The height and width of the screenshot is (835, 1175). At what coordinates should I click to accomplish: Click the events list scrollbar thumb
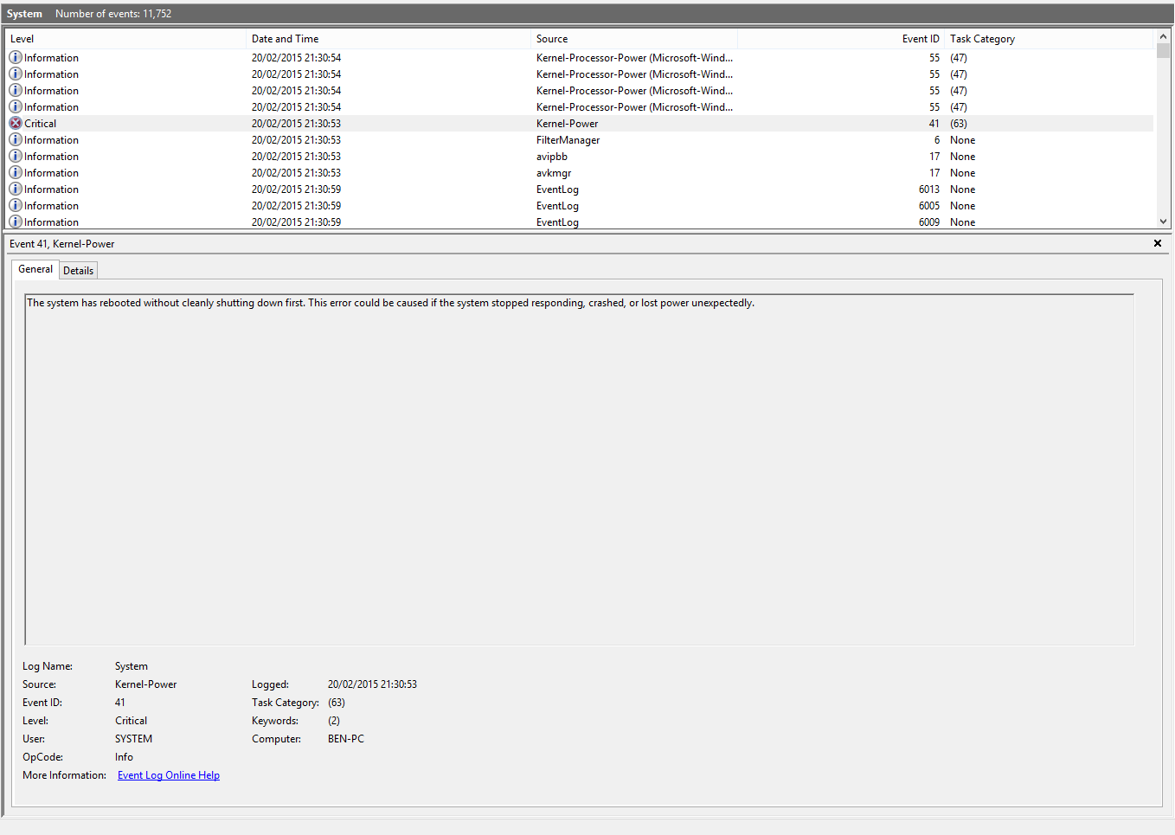pos(1163,50)
